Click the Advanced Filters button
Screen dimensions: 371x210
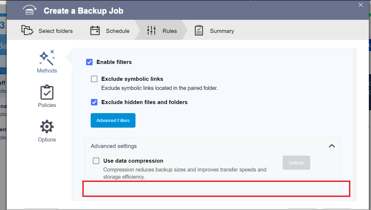pos(113,120)
